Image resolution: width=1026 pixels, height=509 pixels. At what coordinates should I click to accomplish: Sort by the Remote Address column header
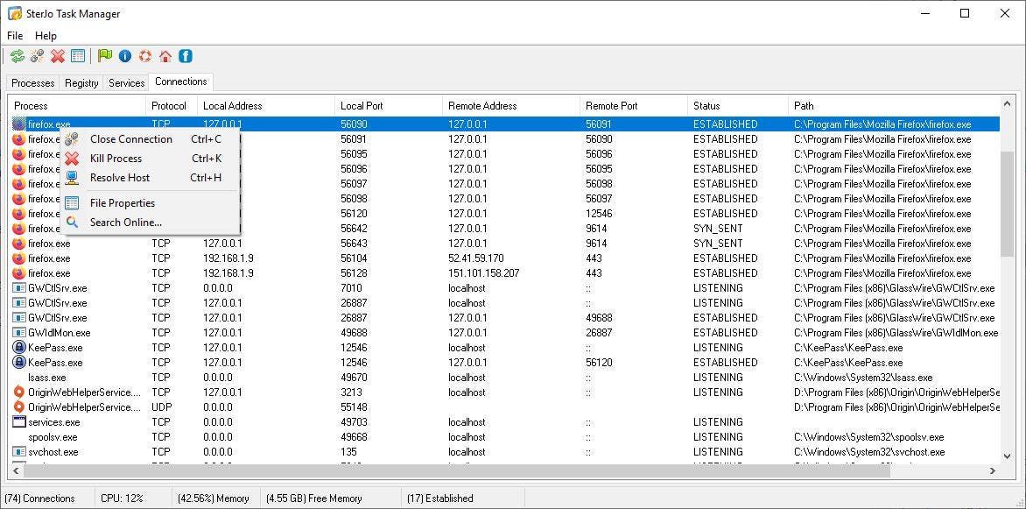(511, 105)
